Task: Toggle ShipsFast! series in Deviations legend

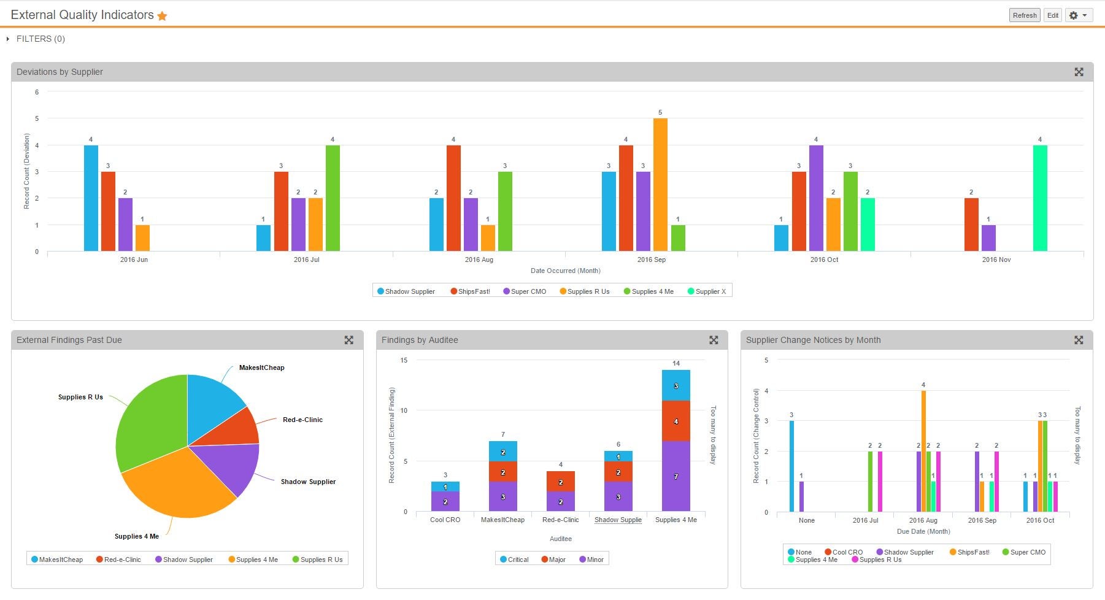Action: [x=471, y=291]
